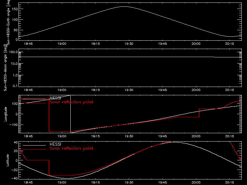Click the -40 tick on Latitude plot
247x185 pixels.
tap(14, 178)
